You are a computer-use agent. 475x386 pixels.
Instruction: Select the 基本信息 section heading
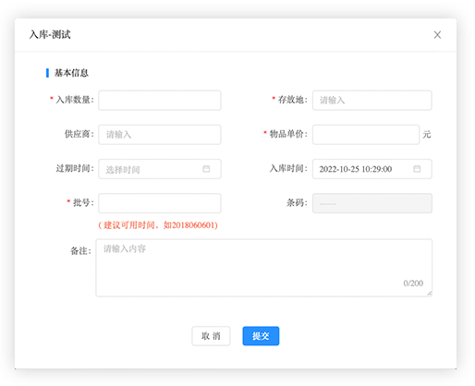[71, 73]
